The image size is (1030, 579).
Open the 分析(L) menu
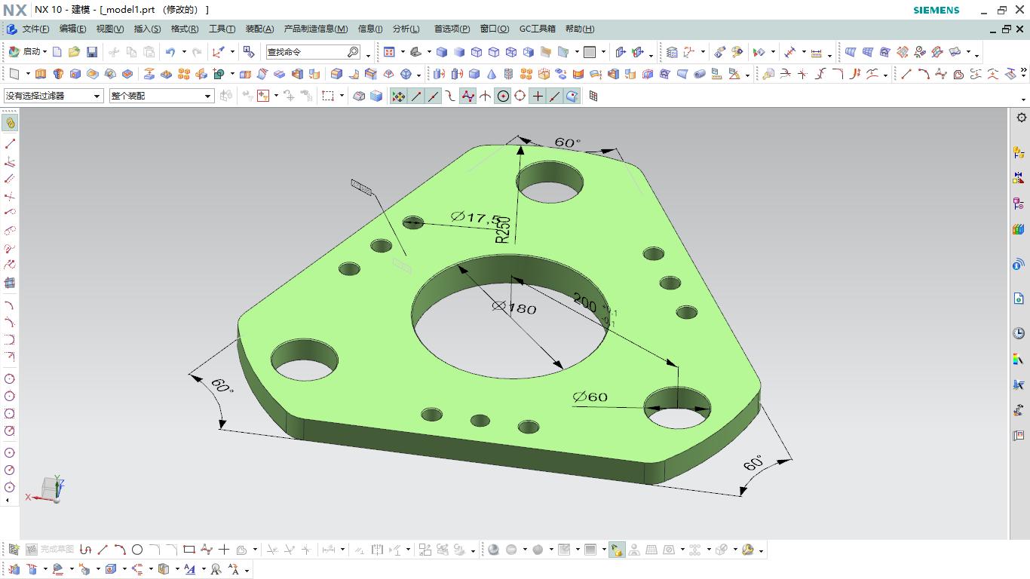406,29
